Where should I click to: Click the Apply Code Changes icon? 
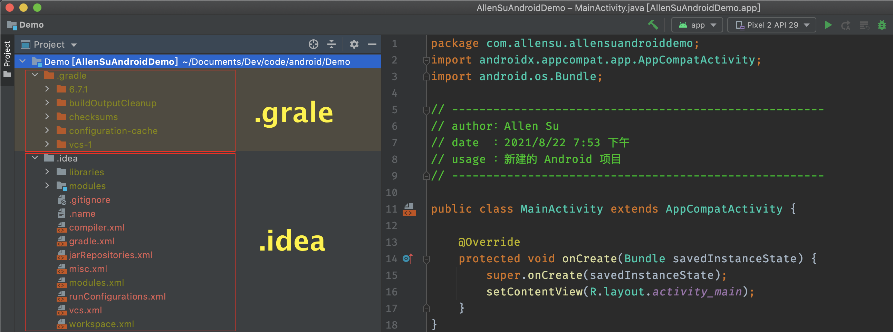[x=864, y=25]
